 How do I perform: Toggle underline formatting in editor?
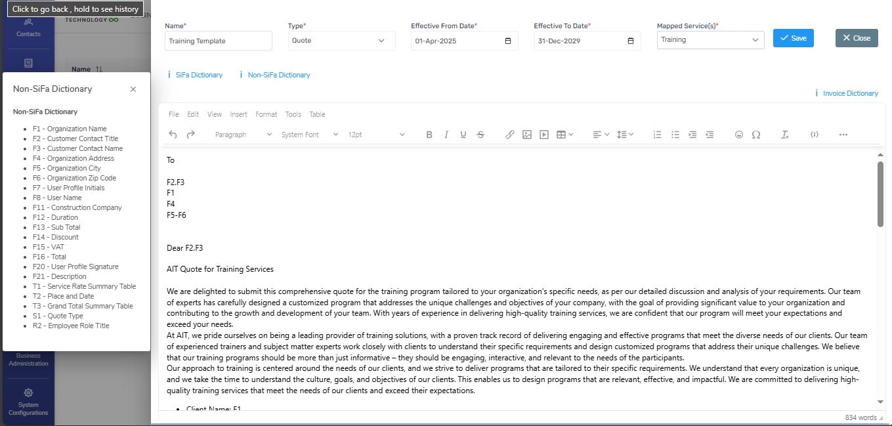pyautogui.click(x=463, y=135)
